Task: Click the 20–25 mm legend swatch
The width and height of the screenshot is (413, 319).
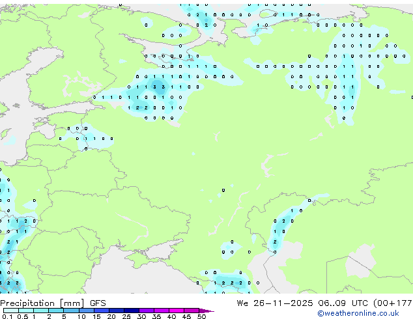Action: [117, 311]
